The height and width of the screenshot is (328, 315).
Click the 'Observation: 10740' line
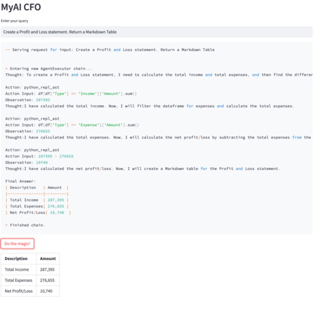click(26, 163)
